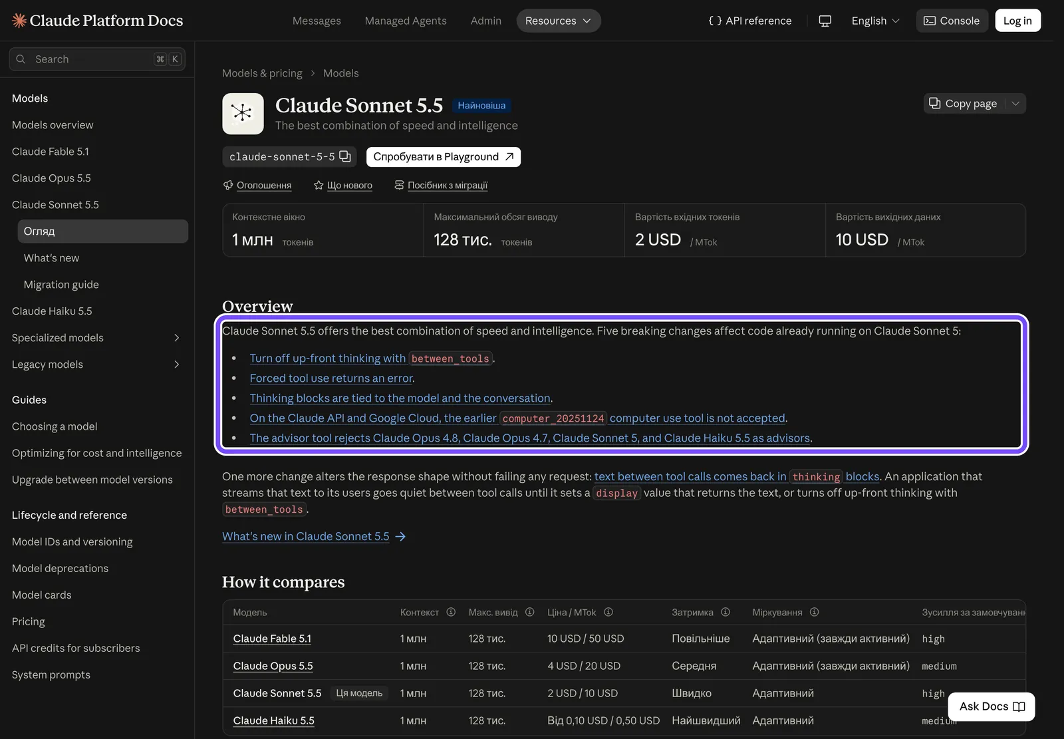Open the Console
1064x739 pixels.
point(952,21)
